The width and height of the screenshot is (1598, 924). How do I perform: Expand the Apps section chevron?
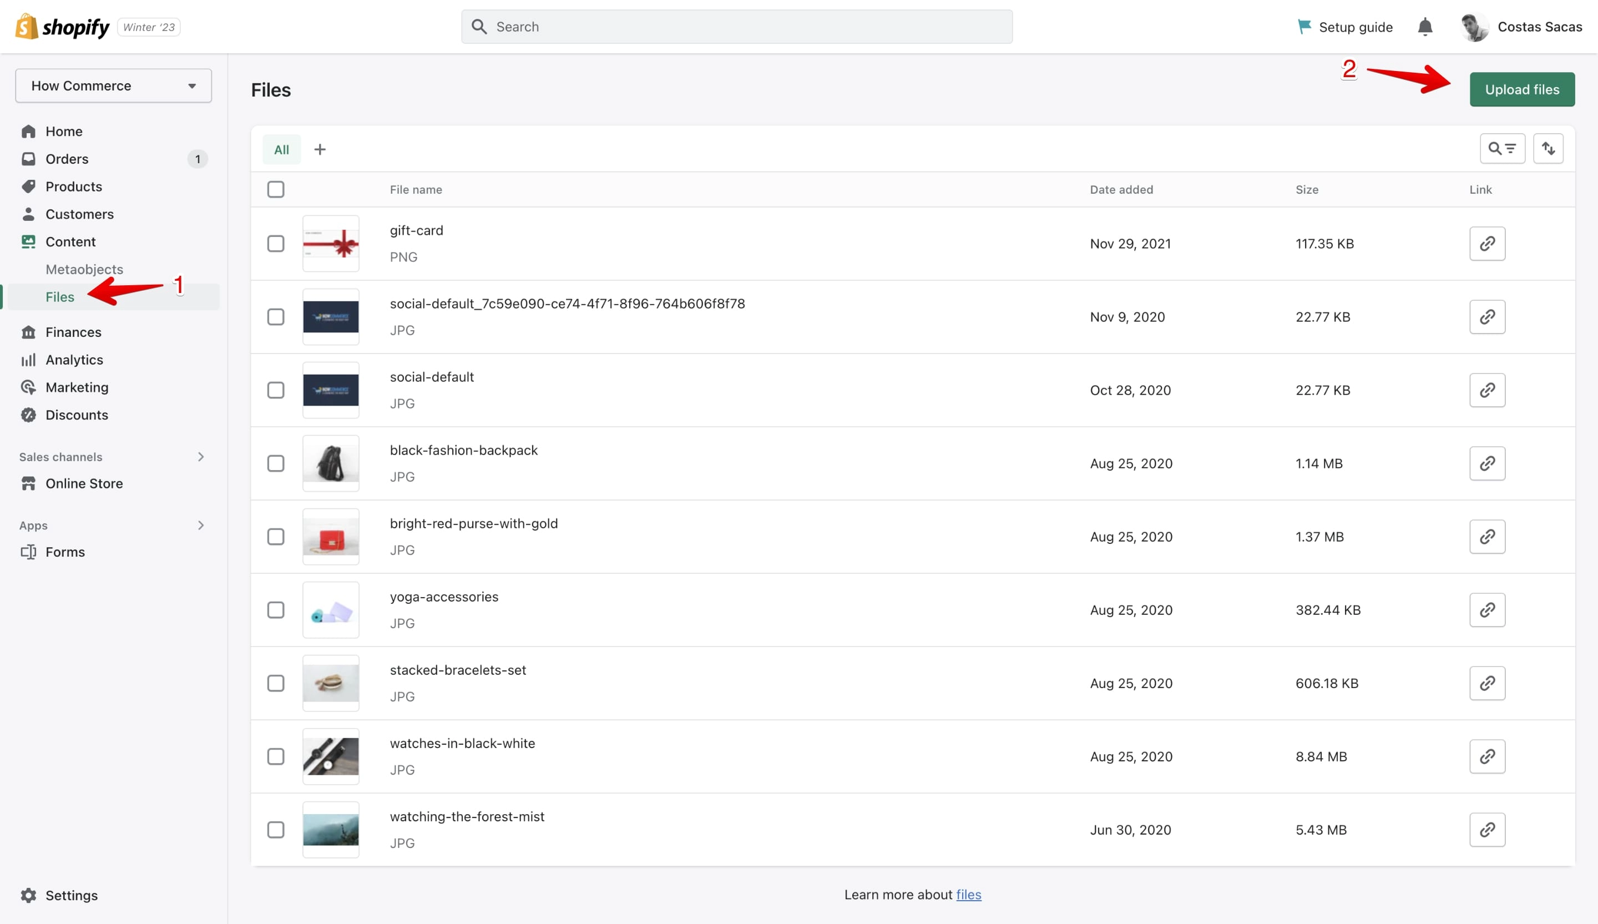(x=201, y=525)
